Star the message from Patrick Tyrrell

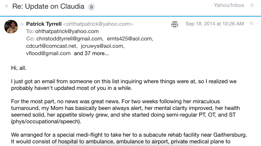pos(251,24)
